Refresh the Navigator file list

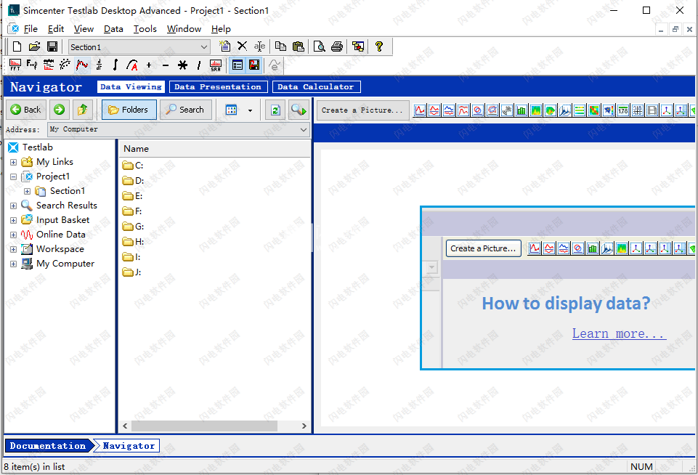pyautogui.click(x=275, y=110)
